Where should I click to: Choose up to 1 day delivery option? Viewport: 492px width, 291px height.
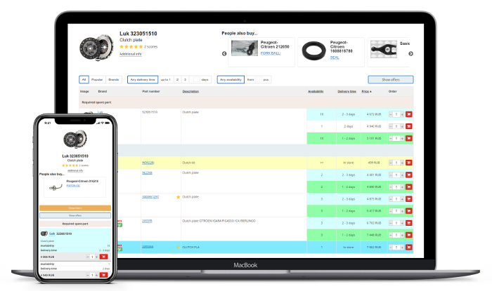coord(166,79)
